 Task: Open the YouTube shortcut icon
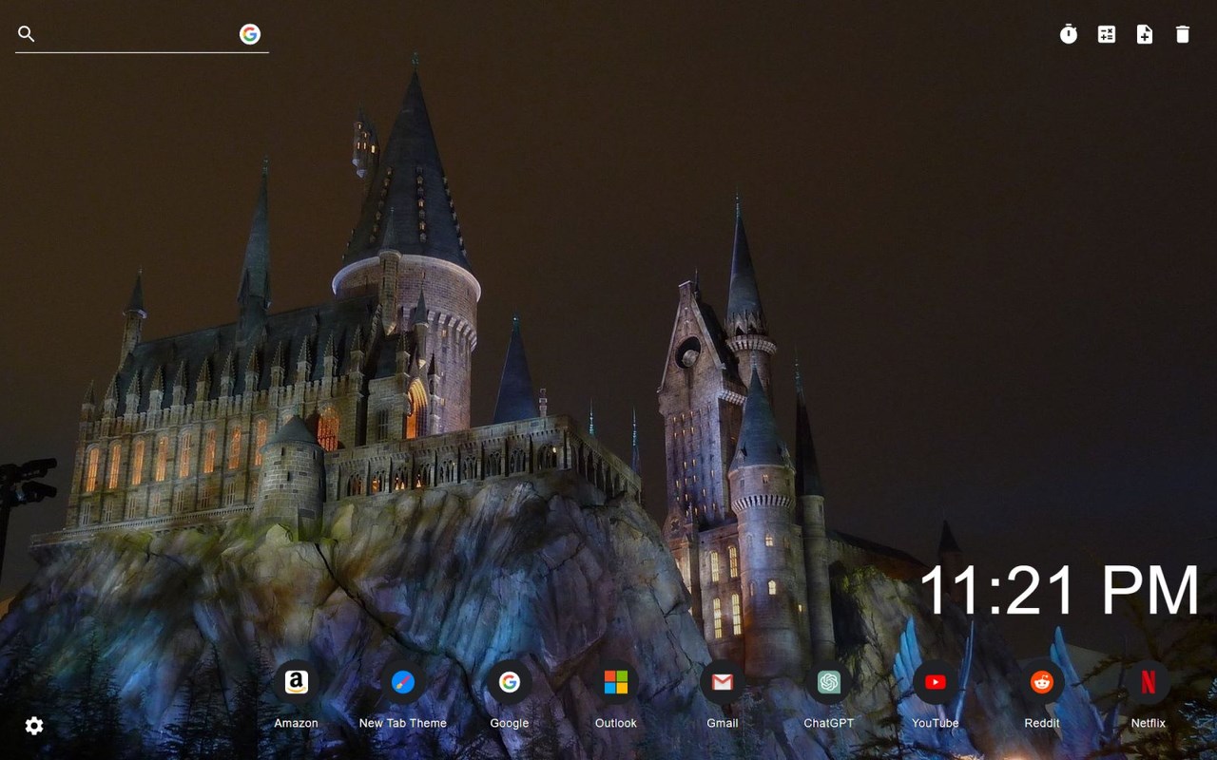(x=936, y=682)
